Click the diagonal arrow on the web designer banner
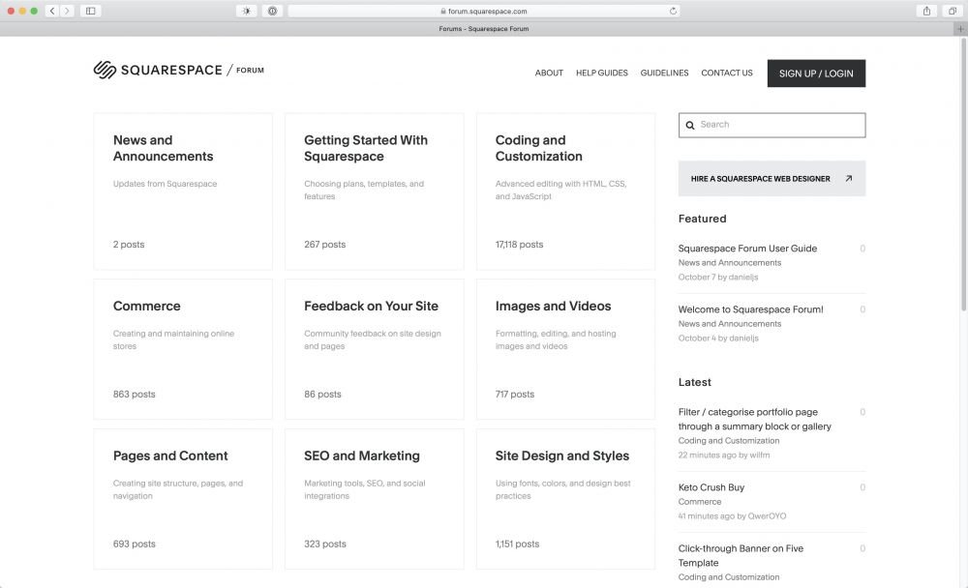The width and height of the screenshot is (968, 588). [850, 178]
